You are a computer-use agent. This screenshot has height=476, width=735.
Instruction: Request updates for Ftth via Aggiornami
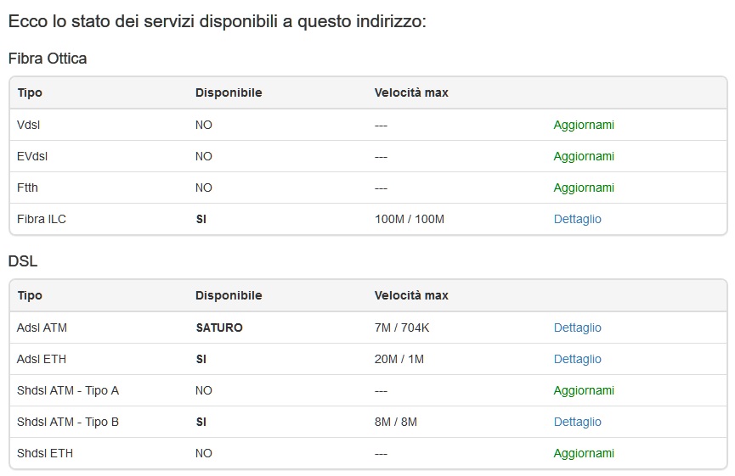pos(583,188)
